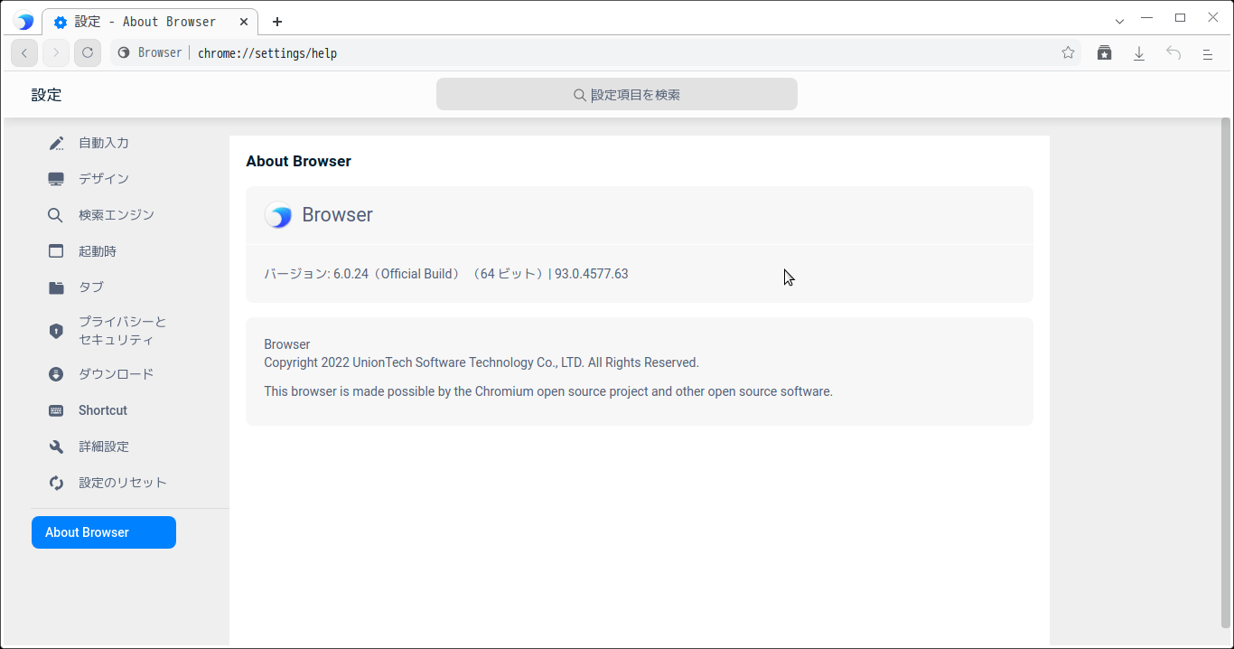Click the browser logo in the title bar

24,22
